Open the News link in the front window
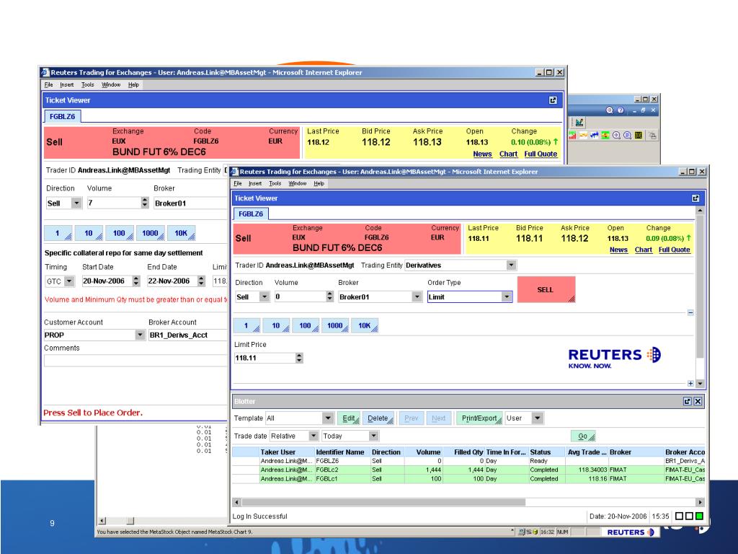The image size is (738, 554). (x=618, y=250)
